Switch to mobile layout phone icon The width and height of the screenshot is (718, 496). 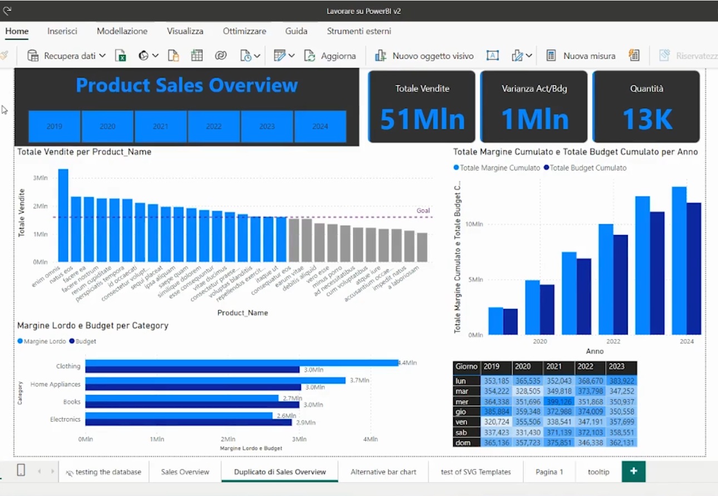coord(21,471)
